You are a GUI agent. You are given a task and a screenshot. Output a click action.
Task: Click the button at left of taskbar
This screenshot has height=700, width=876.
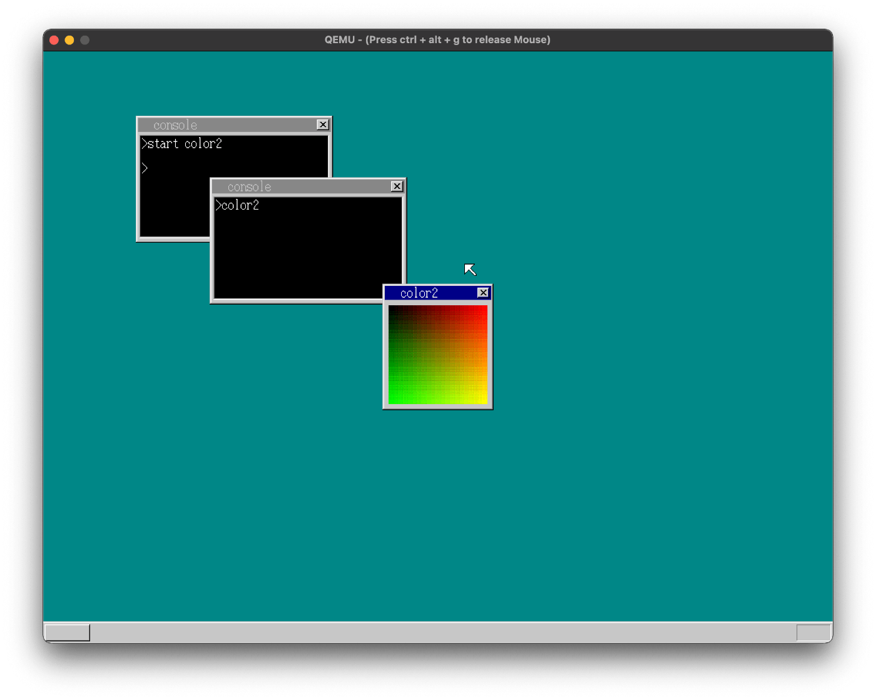68,632
